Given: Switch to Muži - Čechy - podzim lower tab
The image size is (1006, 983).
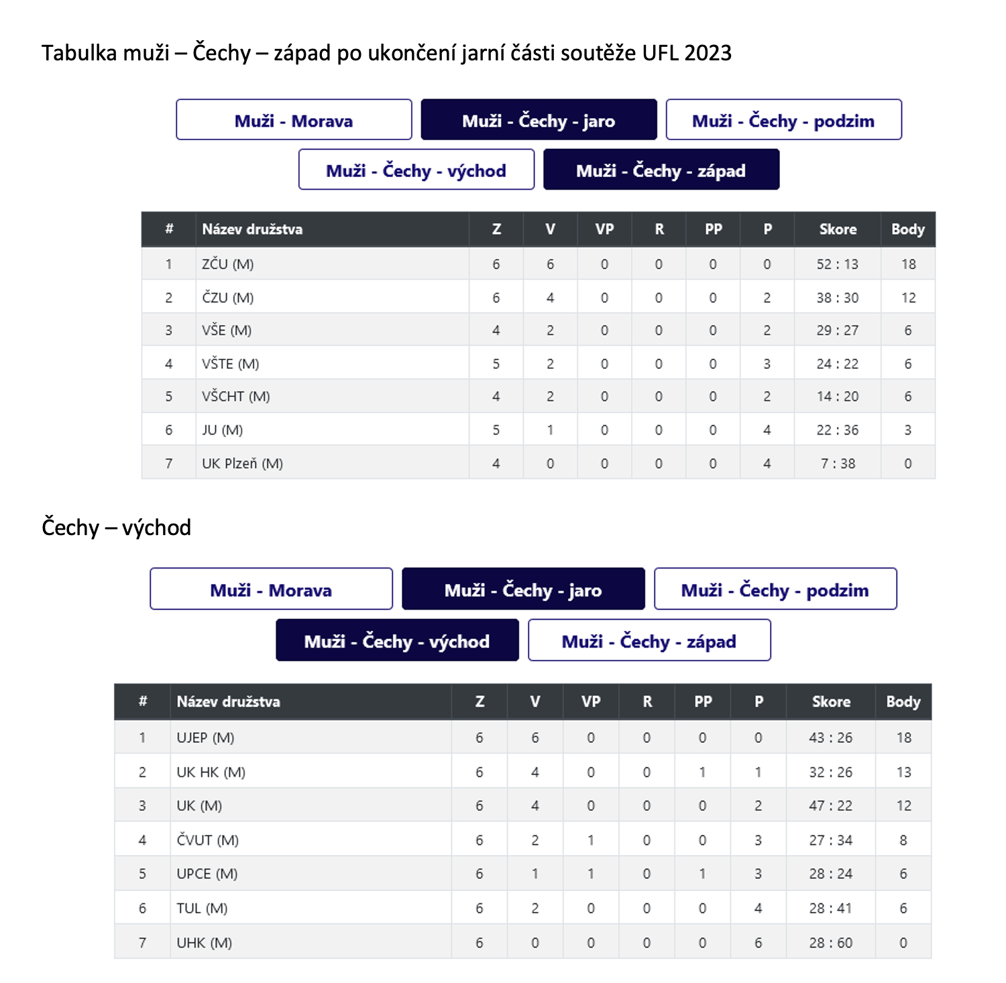Looking at the screenshot, I should [x=775, y=589].
